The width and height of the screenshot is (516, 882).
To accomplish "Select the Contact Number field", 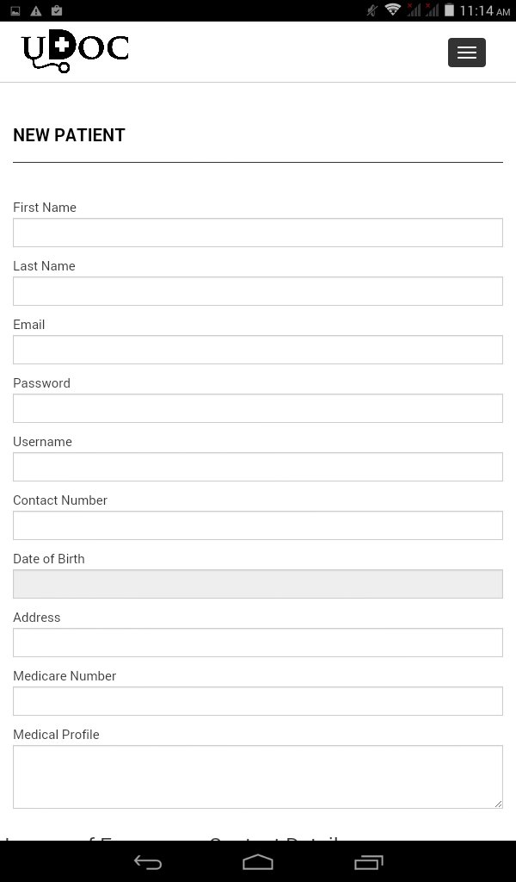I will click(x=258, y=525).
